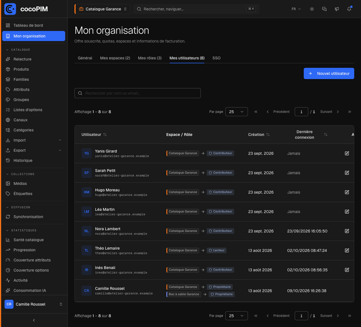Open Camille Roussel account menu
Screen dimensions: 361x327
(34, 304)
